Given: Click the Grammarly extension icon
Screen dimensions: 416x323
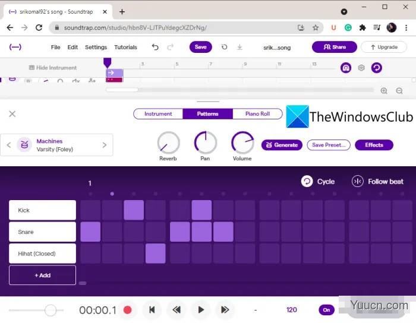Looking at the screenshot, I should click(348, 27).
